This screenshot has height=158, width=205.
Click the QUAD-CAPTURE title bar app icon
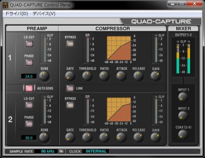tap(6, 5)
